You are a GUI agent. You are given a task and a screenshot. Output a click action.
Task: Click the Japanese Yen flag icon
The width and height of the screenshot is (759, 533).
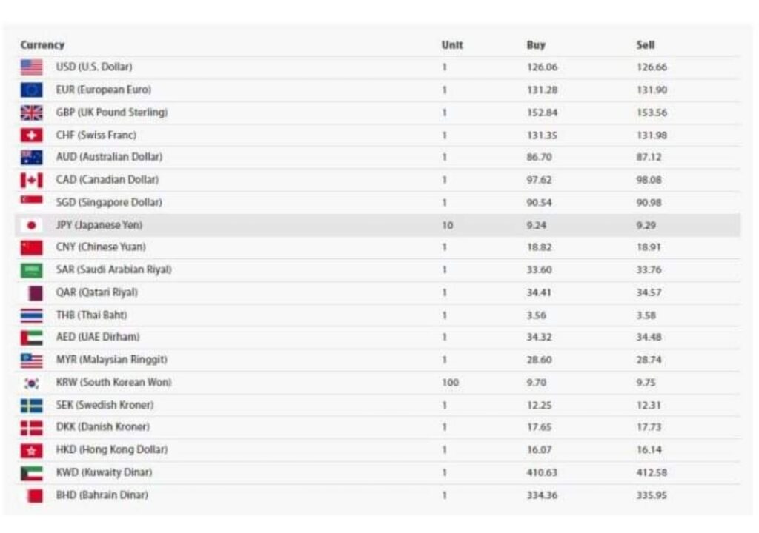(x=31, y=225)
